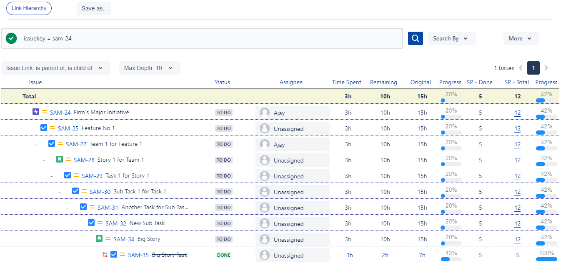Click the red link icon beside SAM-35
Viewport: 561px width, 268px height.
tap(105, 255)
